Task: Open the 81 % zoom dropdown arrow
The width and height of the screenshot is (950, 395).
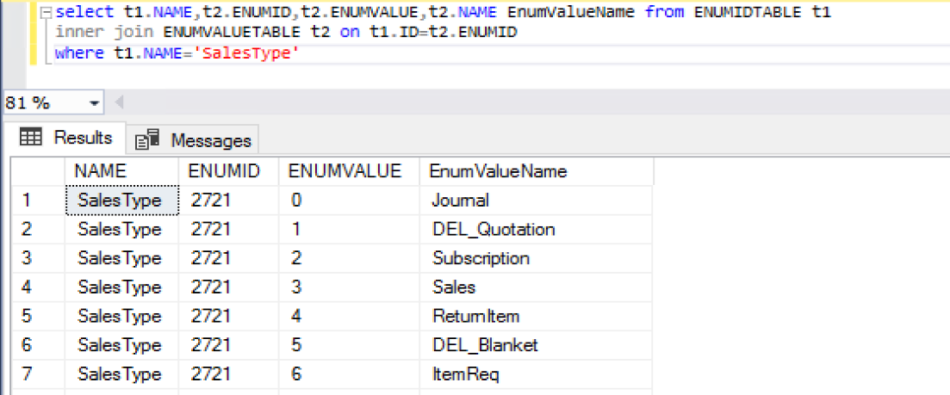Action: click(x=95, y=103)
